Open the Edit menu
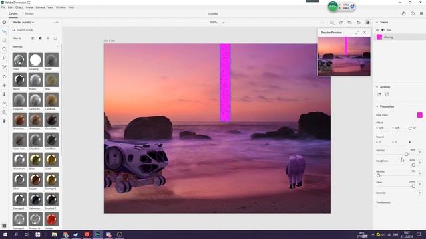Screen dimensions: 426x239 [11, 7]
